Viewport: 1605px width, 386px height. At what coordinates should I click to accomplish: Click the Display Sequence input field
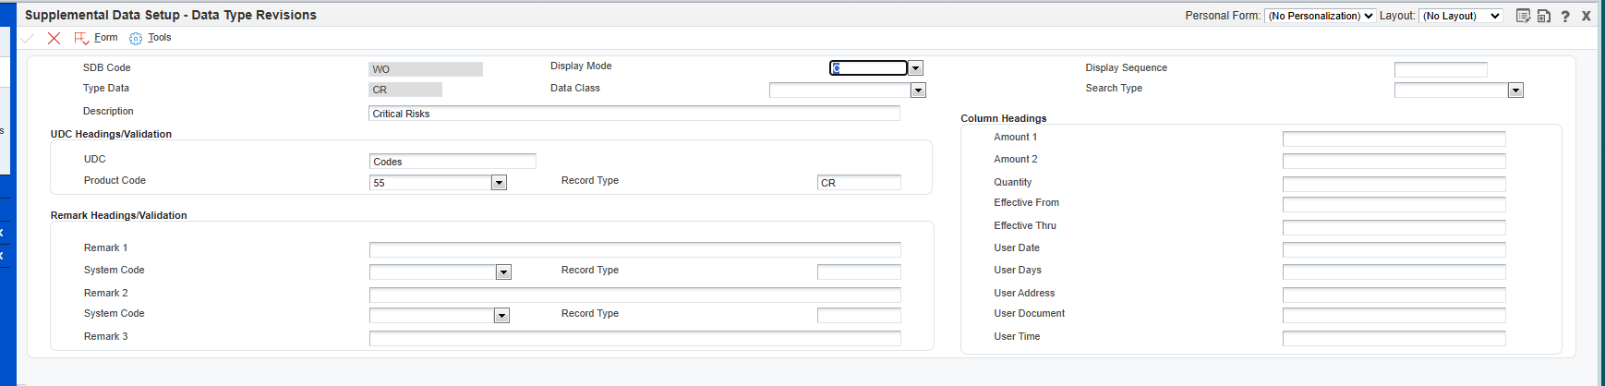(1441, 69)
